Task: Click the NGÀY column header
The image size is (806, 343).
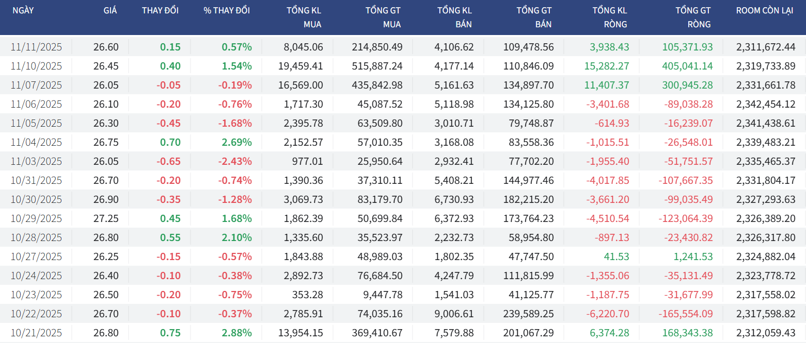Action: (x=23, y=10)
